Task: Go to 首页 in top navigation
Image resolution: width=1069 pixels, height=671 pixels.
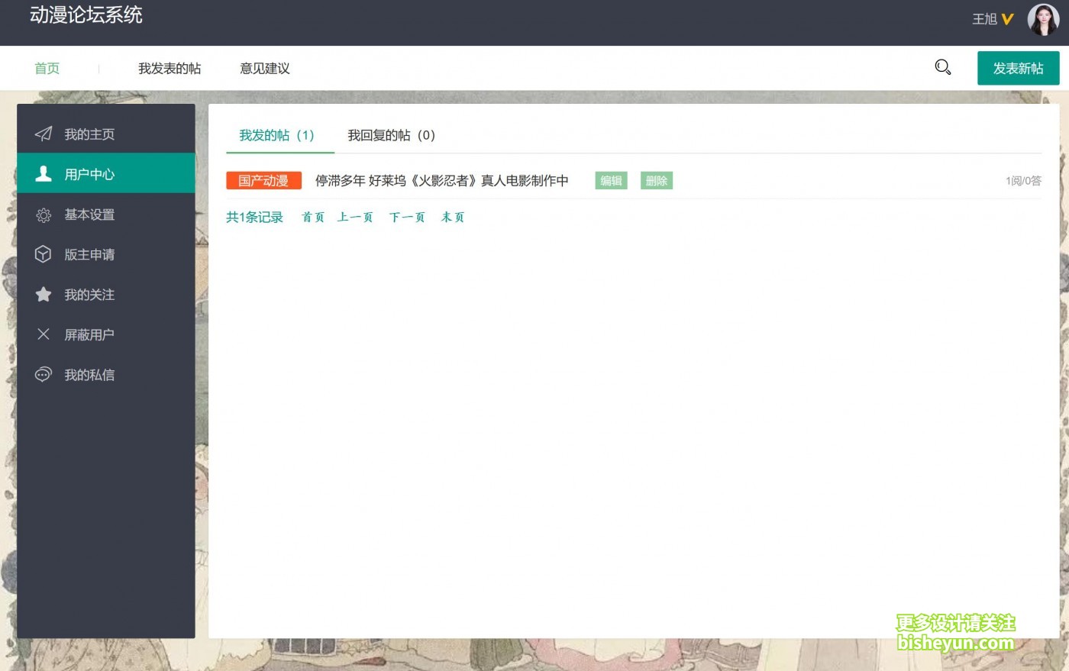Action: (x=47, y=68)
